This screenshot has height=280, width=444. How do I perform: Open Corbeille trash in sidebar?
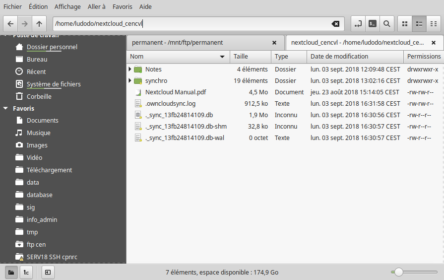tap(39, 96)
